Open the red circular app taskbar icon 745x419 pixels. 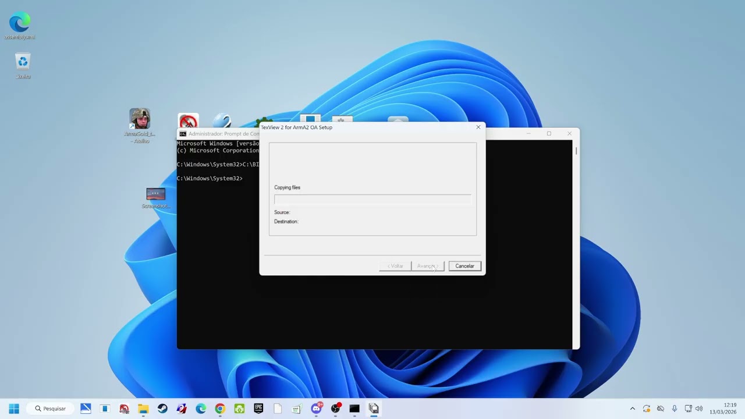(124, 409)
